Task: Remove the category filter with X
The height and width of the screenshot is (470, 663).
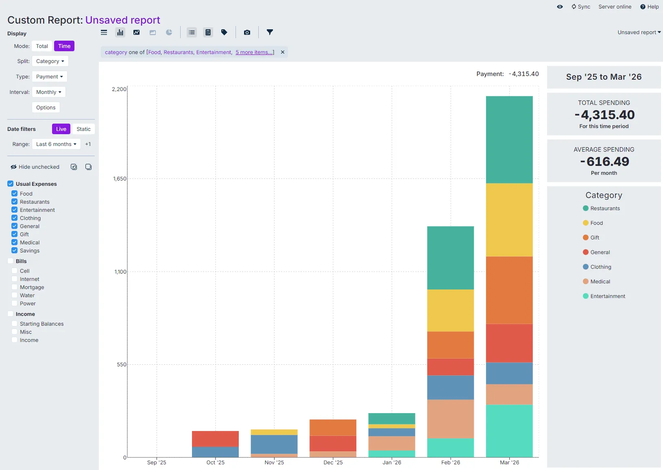Action: pyautogui.click(x=283, y=52)
